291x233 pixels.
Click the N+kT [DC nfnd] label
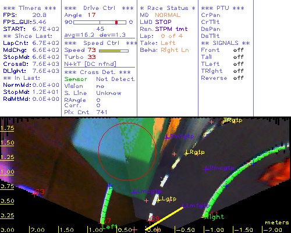tap(90, 64)
